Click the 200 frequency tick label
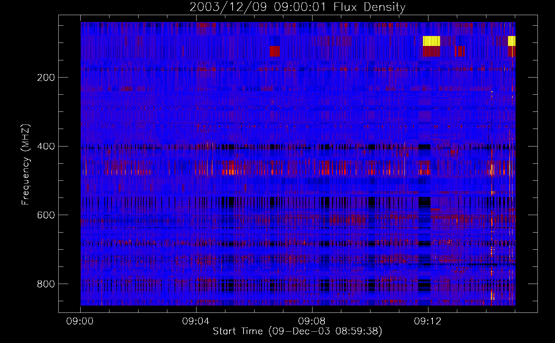Viewport: 555px width, 343px height. [46, 78]
